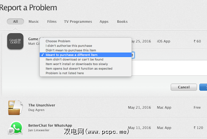
Task: Click the '₹ 60' price
Action: pos(197,41)
